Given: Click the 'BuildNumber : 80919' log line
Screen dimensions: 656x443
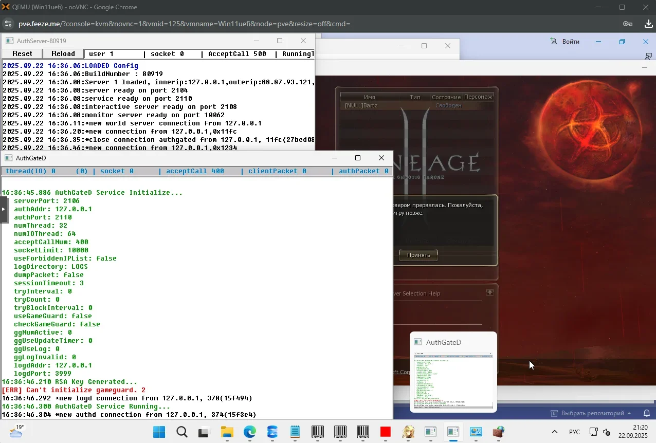Looking at the screenshot, I should (x=83, y=74).
